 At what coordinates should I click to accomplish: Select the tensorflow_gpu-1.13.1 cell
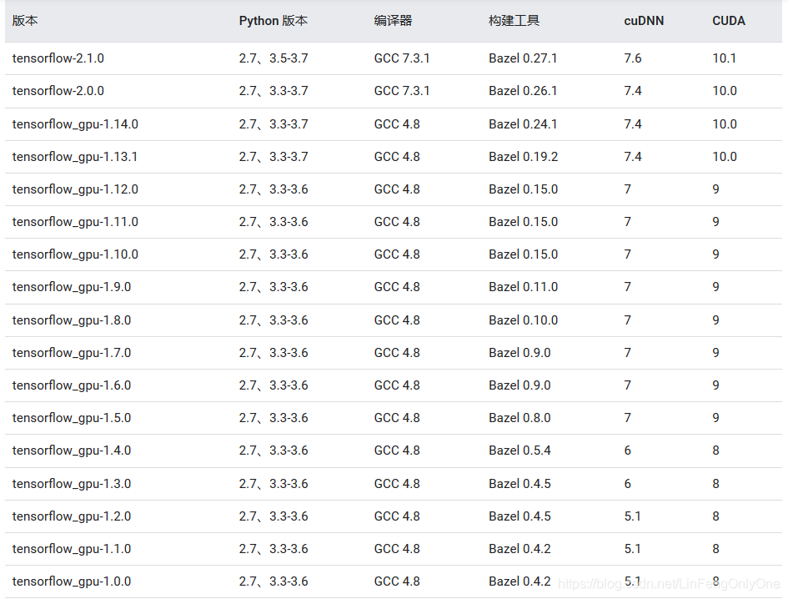75,157
